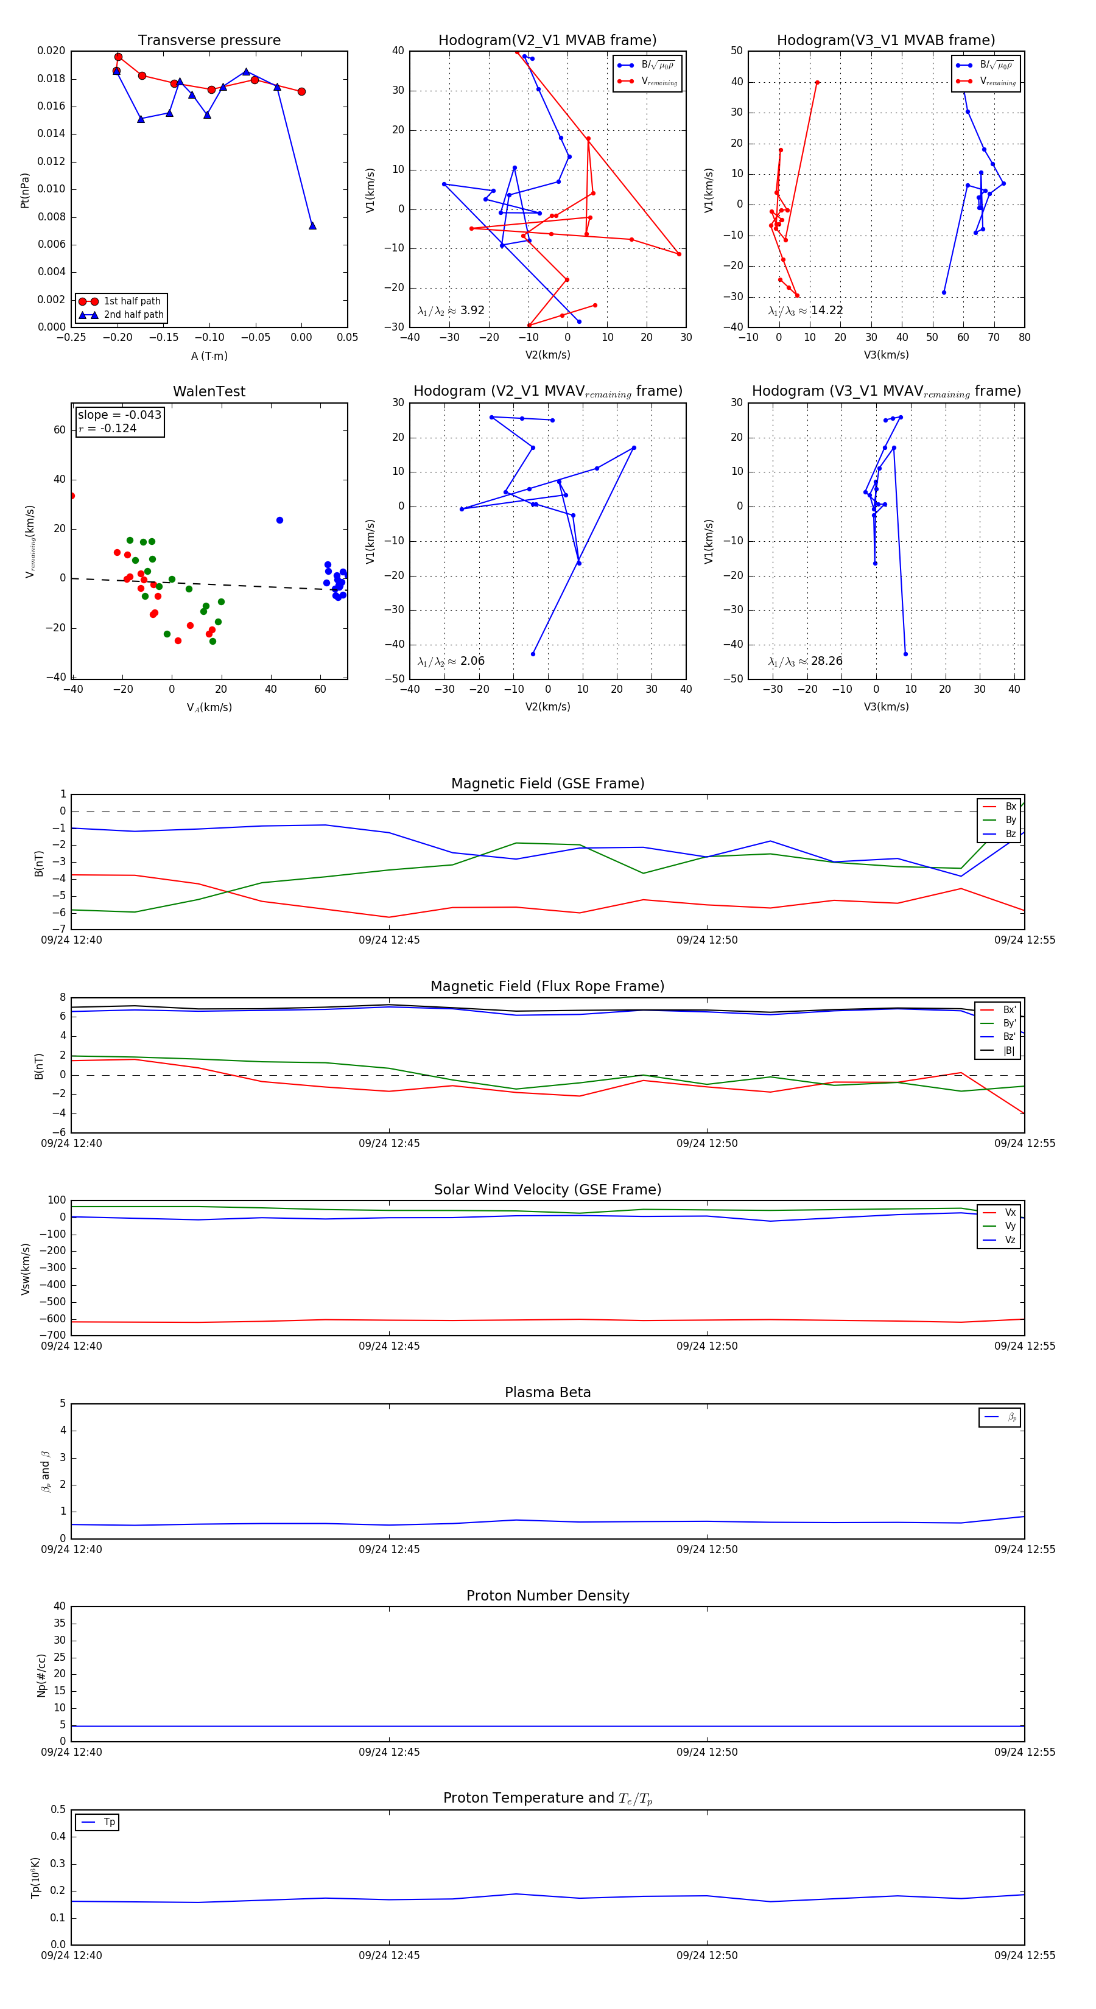The width and height of the screenshot is (1096, 2009).
Task: Click the 'Bz' legend entry in GSE magnetic plot
Action: pyautogui.click(x=999, y=833)
